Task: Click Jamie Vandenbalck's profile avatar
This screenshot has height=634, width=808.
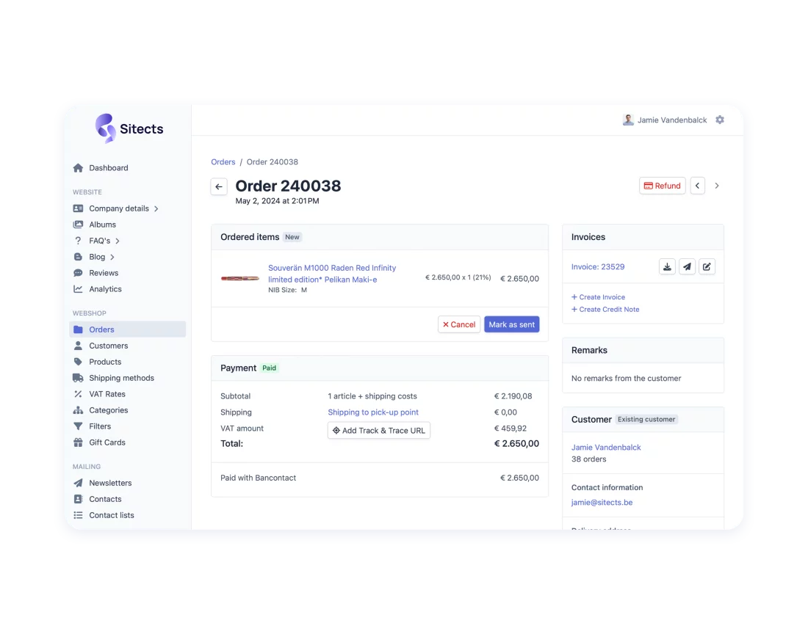Action: 627,120
